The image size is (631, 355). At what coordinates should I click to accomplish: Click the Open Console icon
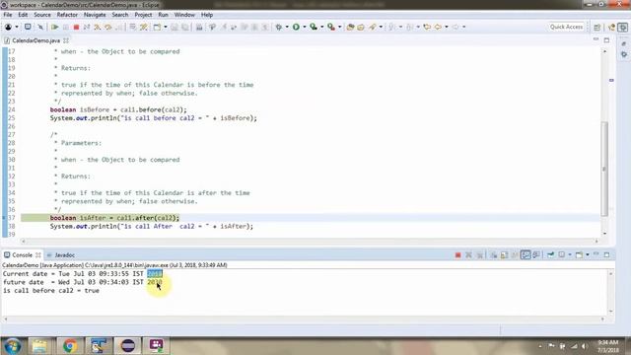[x=579, y=254]
